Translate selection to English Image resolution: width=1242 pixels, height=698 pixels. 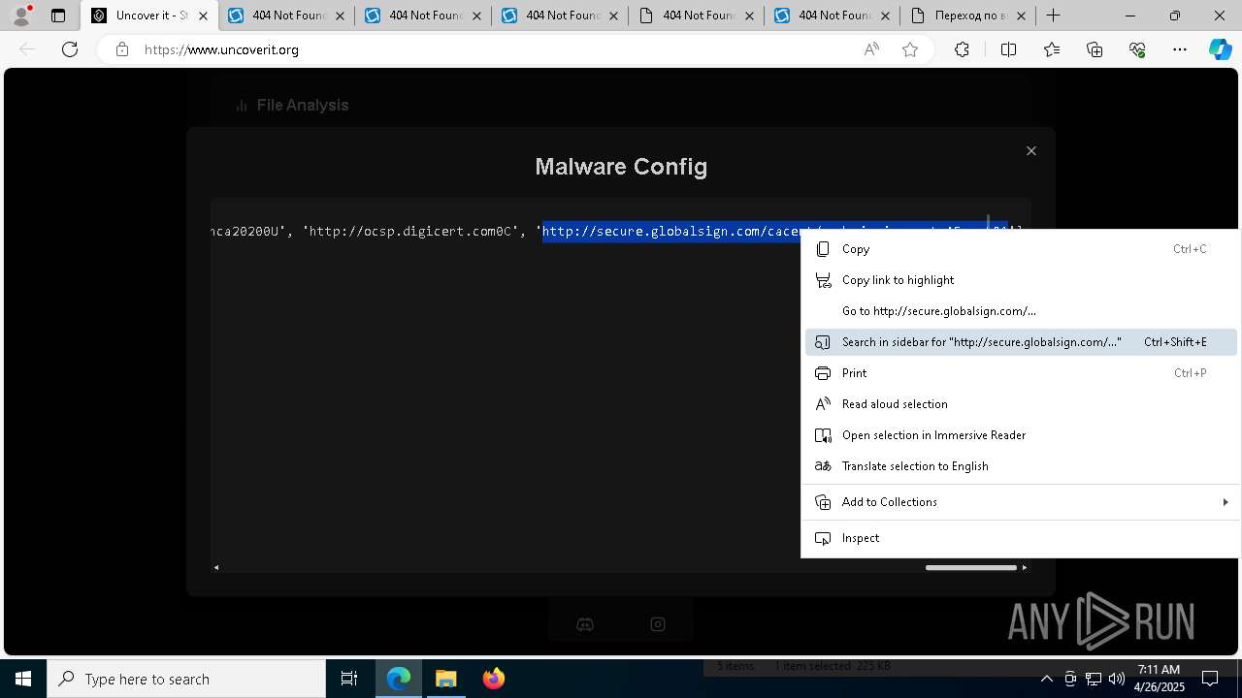1020,466
